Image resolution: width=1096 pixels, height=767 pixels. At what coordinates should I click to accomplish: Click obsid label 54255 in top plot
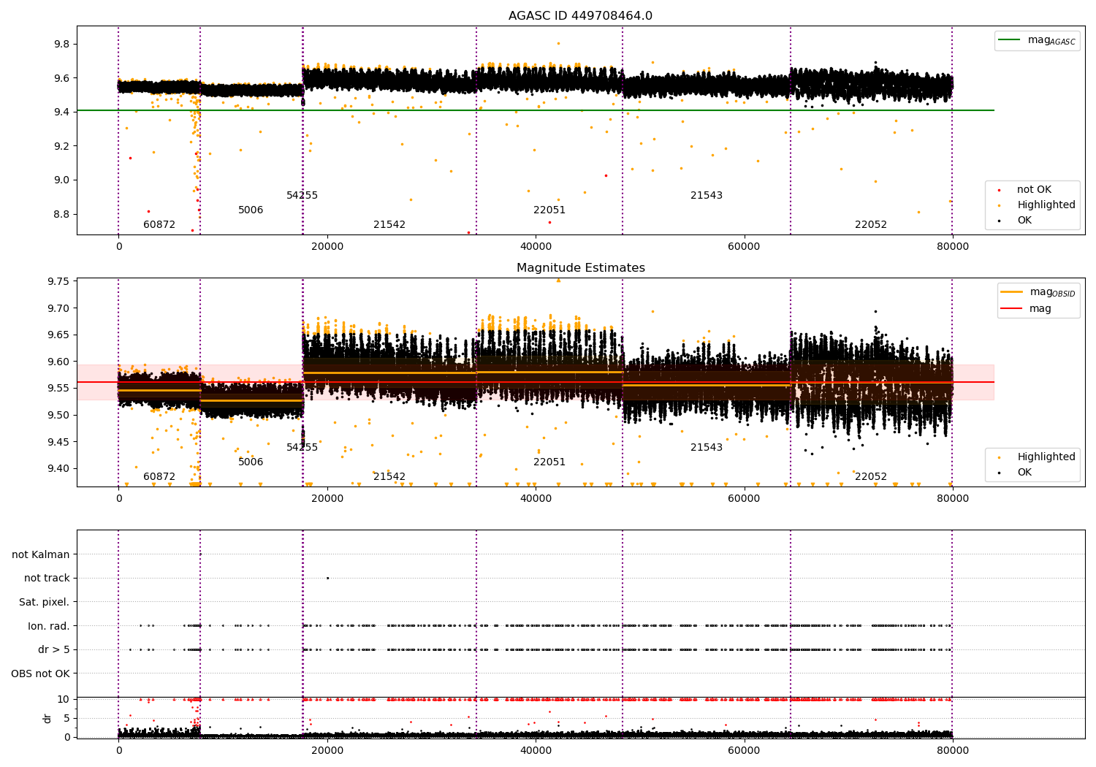302,196
